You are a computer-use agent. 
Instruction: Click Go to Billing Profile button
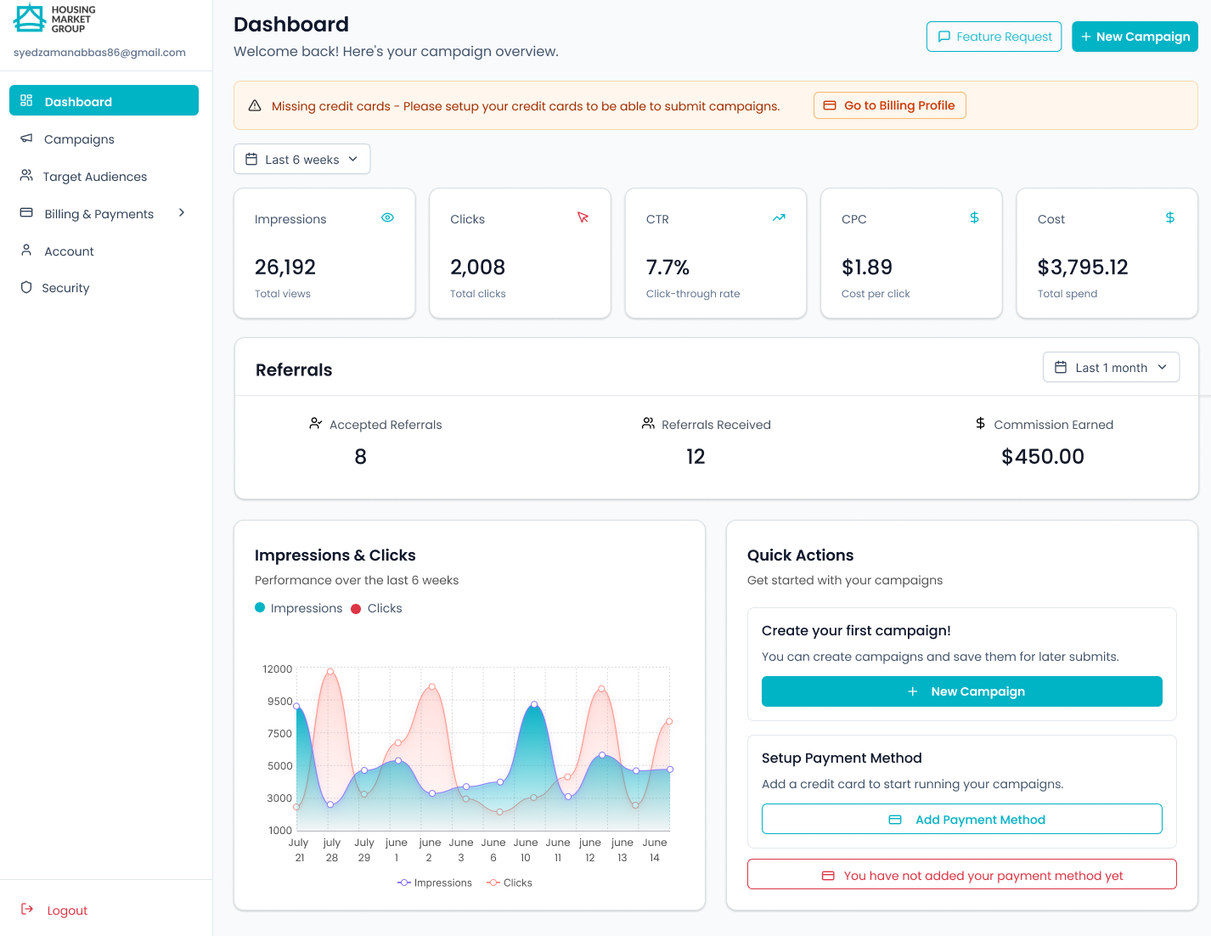pyautogui.click(x=889, y=105)
